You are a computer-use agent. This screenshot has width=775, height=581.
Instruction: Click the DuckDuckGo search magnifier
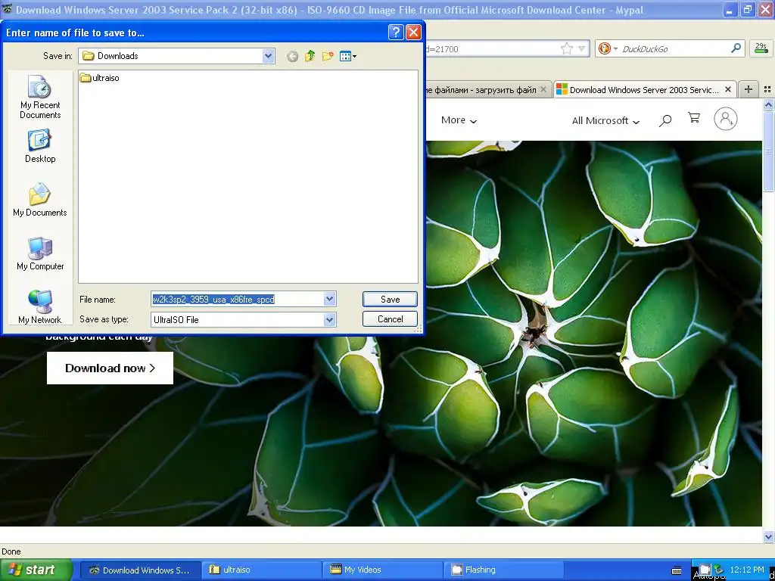click(736, 48)
